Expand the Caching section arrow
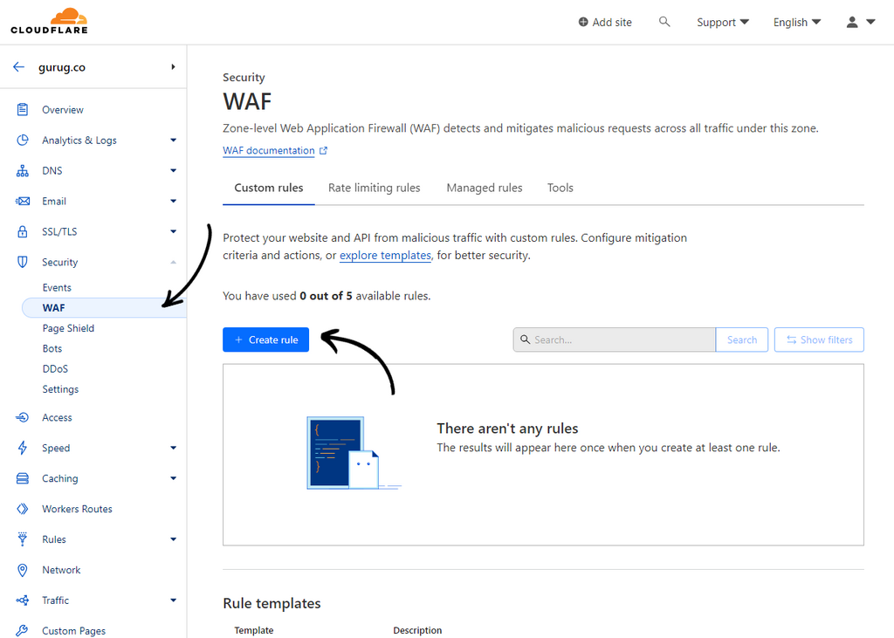 (174, 478)
